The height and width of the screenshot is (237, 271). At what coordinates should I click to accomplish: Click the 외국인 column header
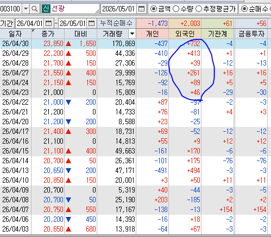click(185, 34)
